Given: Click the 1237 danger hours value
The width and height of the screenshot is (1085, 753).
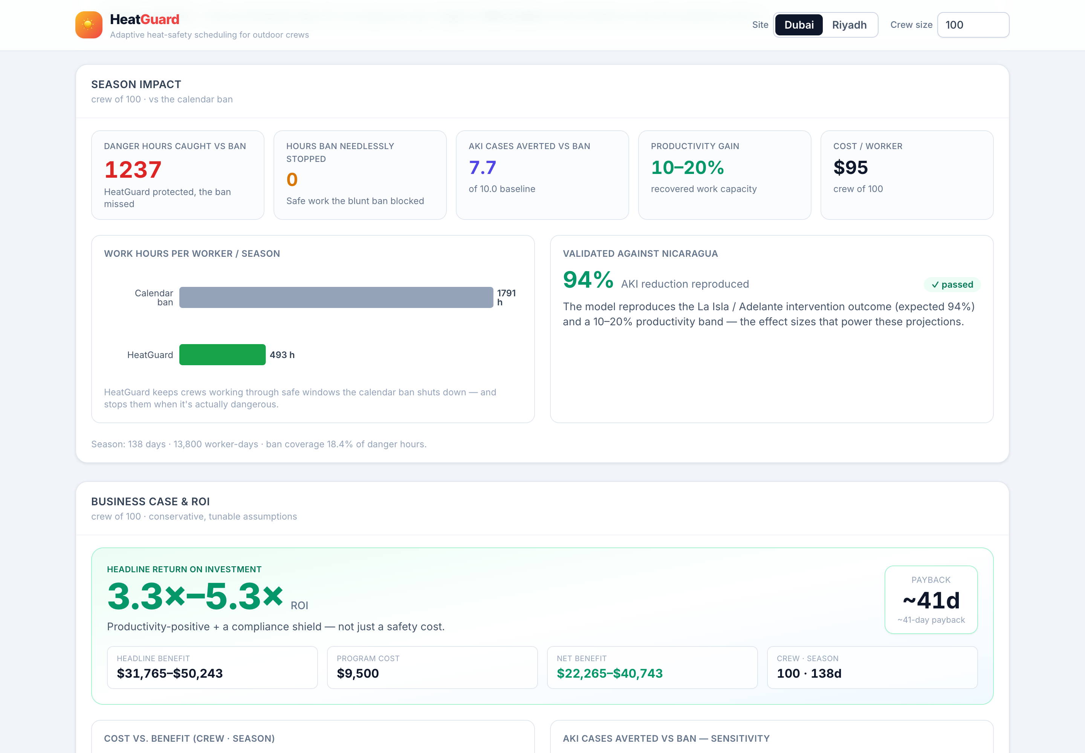Looking at the screenshot, I should [x=133, y=170].
